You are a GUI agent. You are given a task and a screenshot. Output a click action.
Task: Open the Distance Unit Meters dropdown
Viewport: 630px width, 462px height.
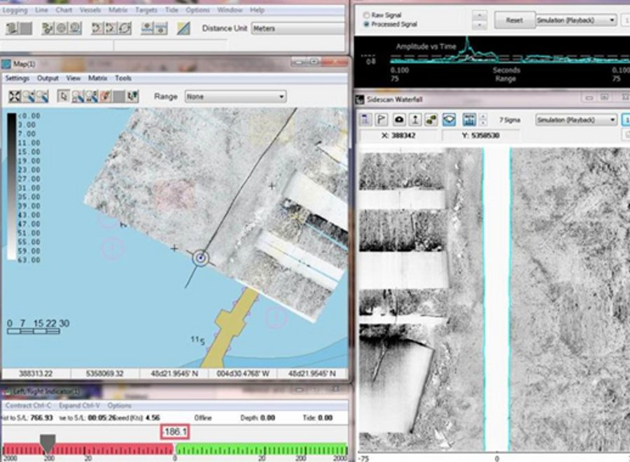[297, 29]
